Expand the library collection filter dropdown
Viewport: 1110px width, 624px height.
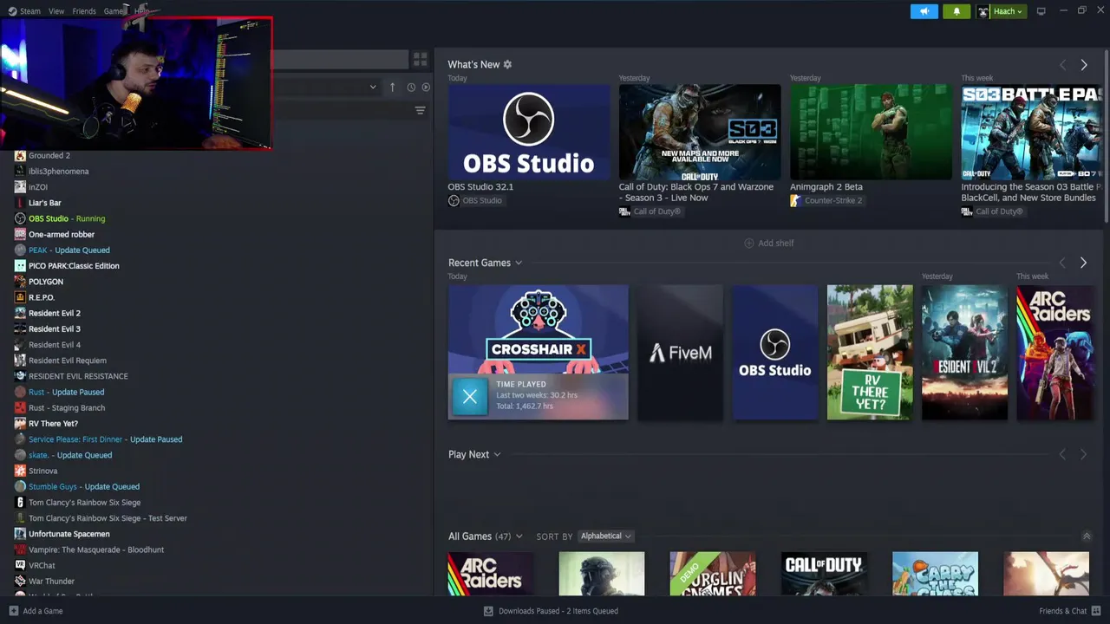373,87
